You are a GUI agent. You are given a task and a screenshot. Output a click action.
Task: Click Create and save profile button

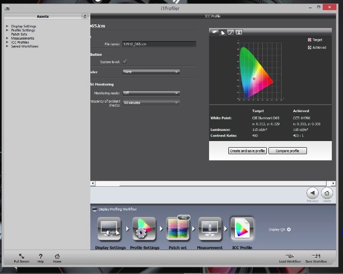pos(248,151)
